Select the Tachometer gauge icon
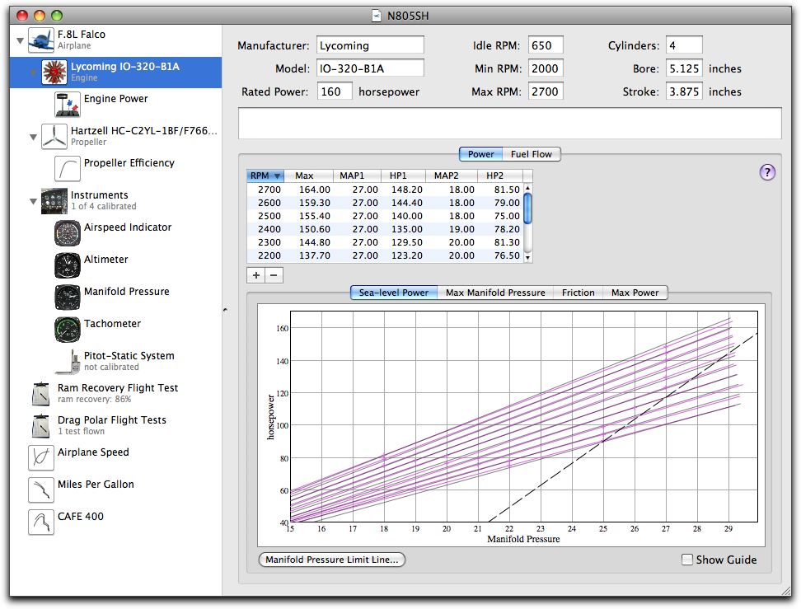 point(68,330)
